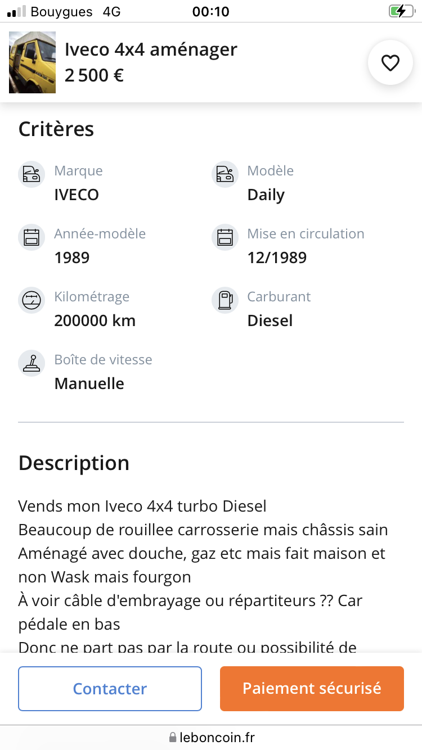Tap the Critères heading

tap(56, 129)
